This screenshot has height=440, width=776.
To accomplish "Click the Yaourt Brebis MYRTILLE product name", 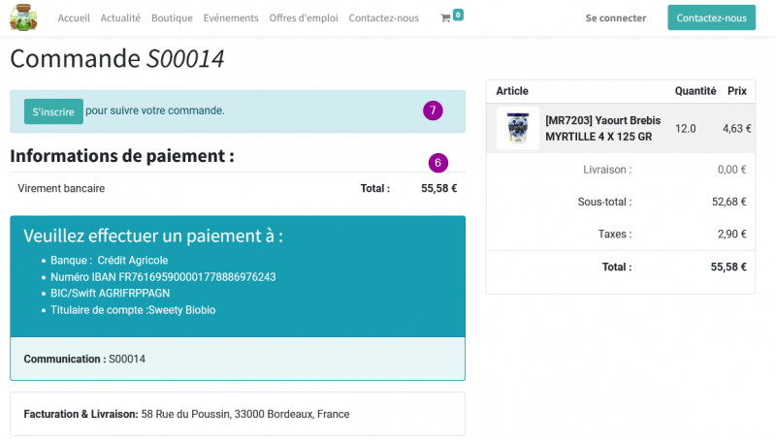I will [602, 129].
